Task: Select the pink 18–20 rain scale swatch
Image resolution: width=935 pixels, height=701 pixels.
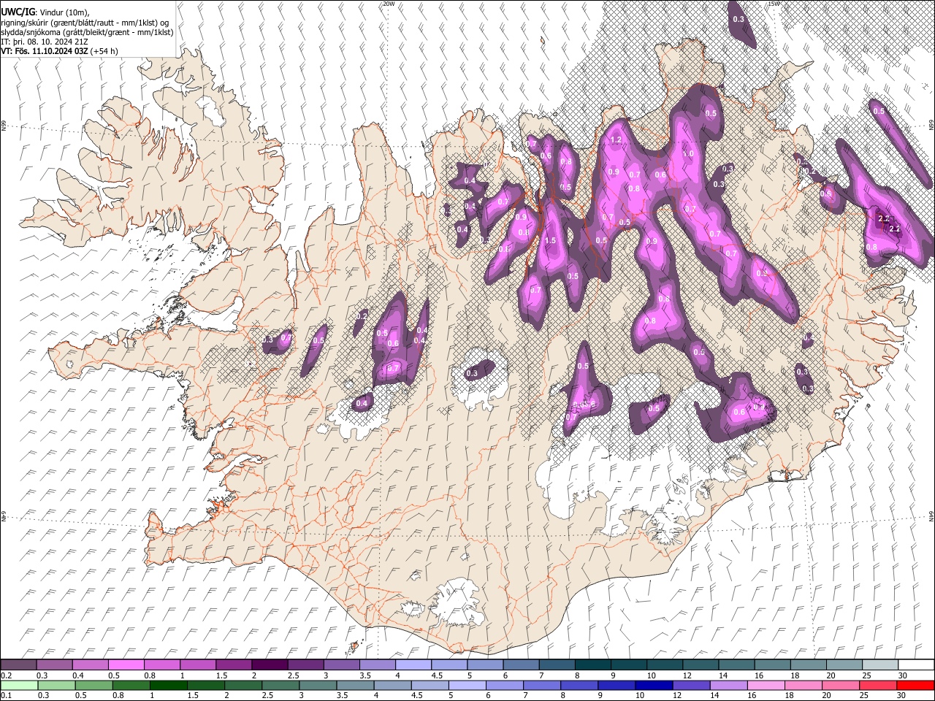Action: point(804,685)
